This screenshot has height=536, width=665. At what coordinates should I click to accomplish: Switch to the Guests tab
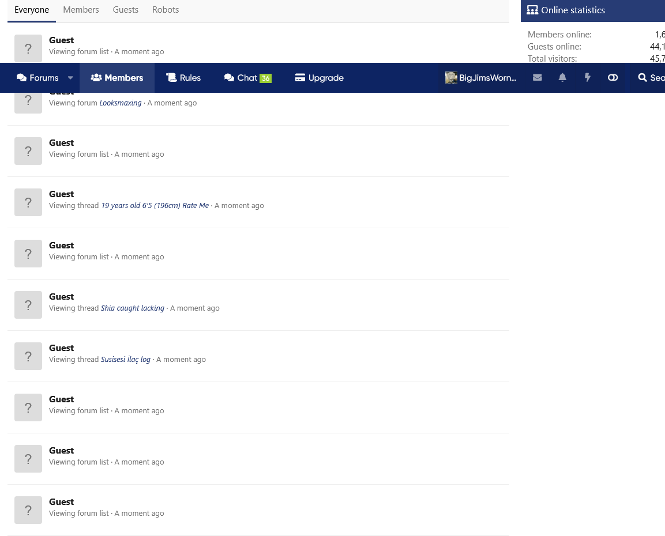click(125, 10)
